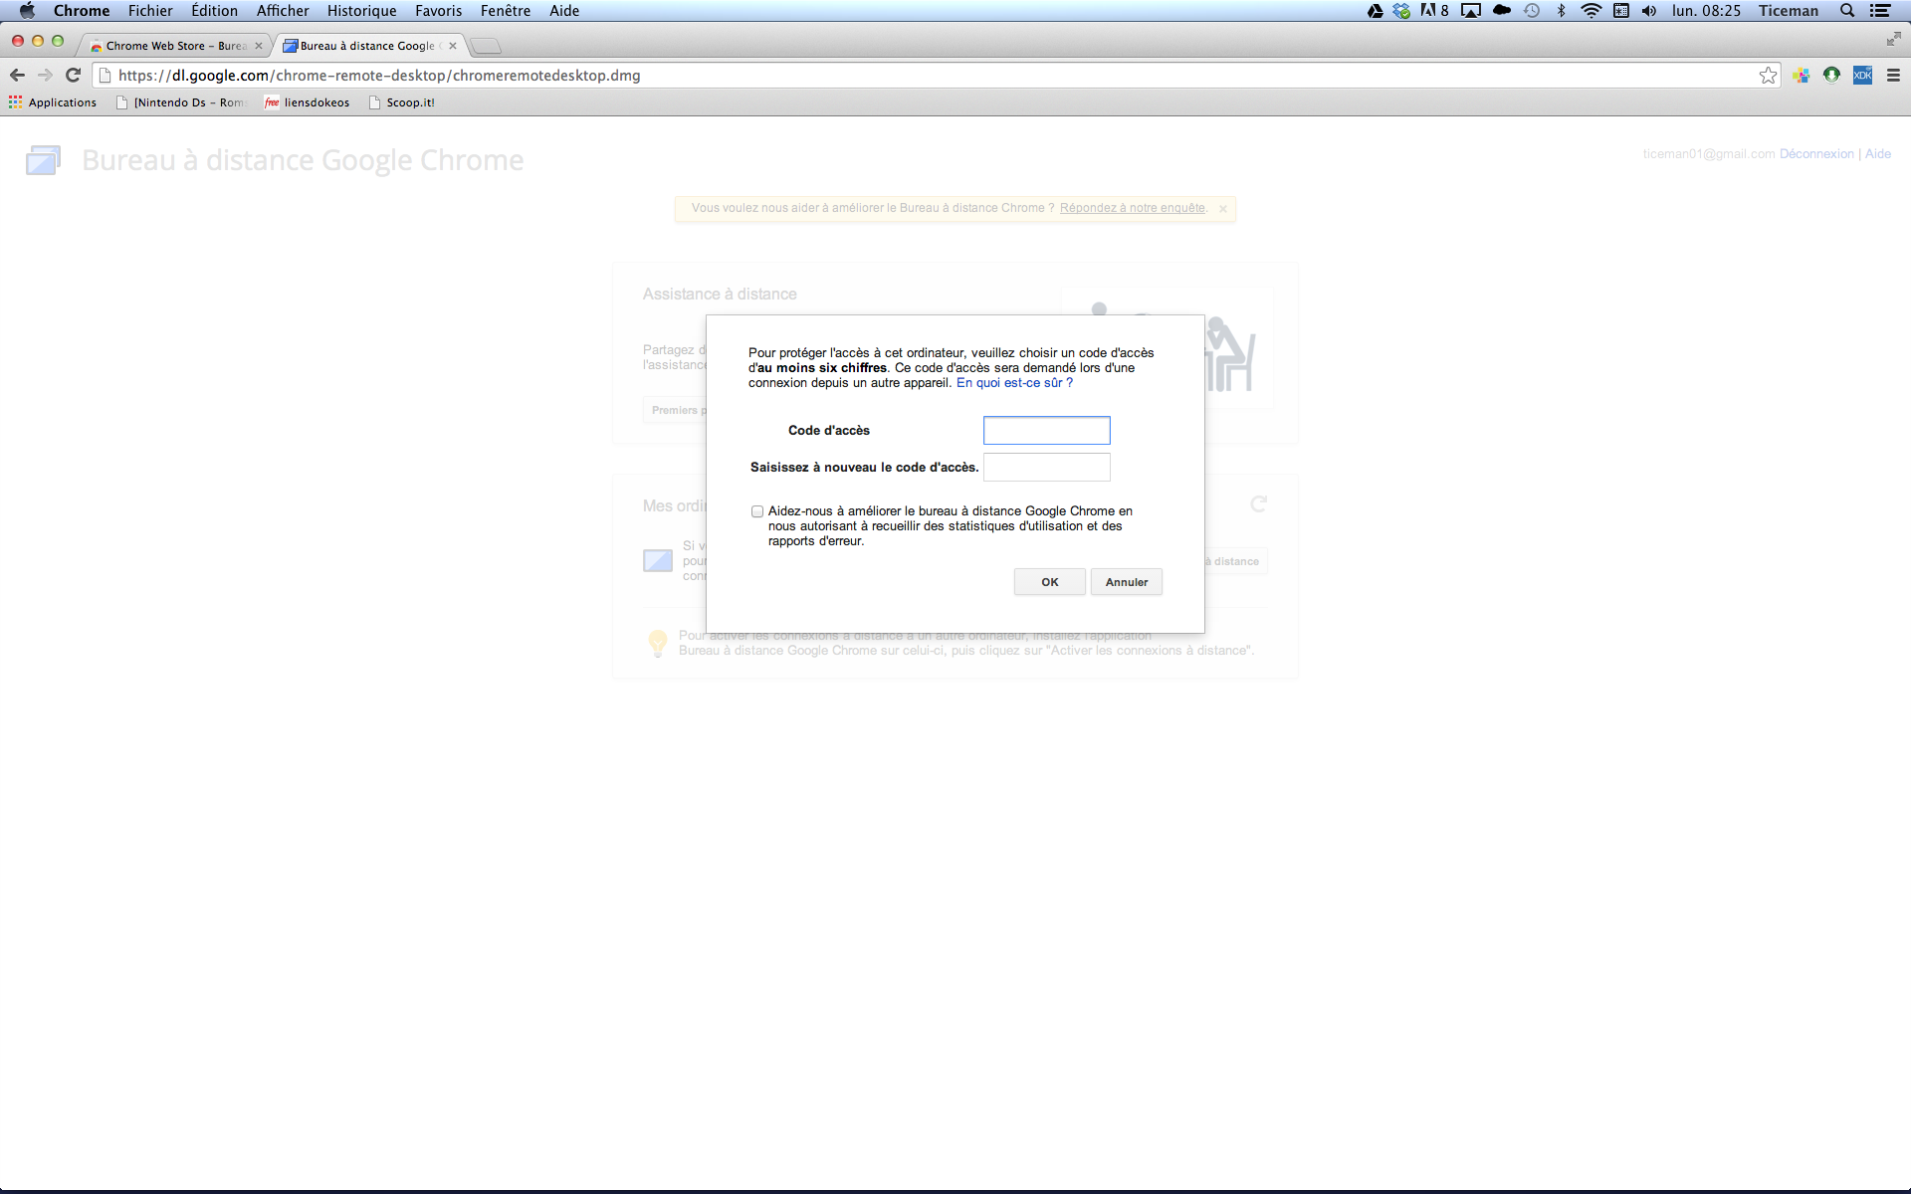The height and width of the screenshot is (1194, 1911).
Task: Click the Wi-Fi status icon
Action: pos(1592,11)
